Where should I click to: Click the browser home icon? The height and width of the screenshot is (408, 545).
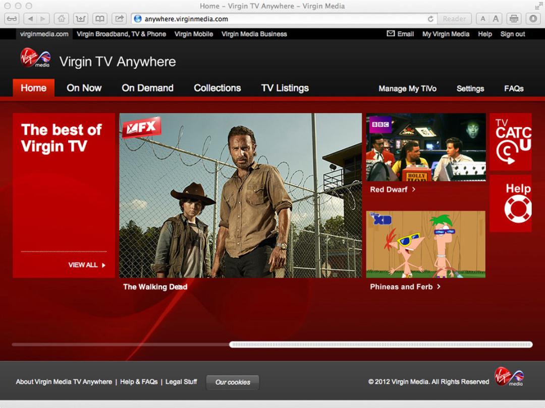[x=61, y=19]
